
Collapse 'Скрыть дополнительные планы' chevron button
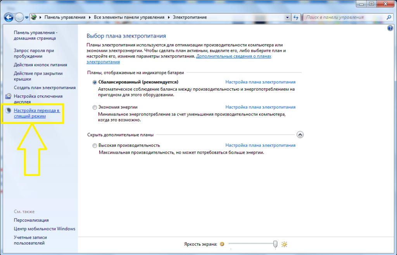click(300, 134)
